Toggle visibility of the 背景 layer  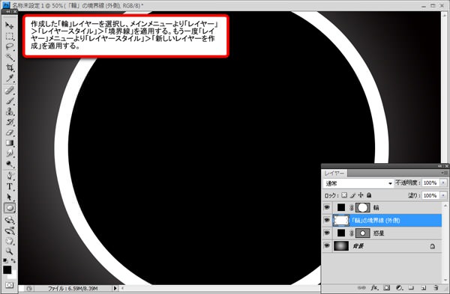tap(327, 246)
